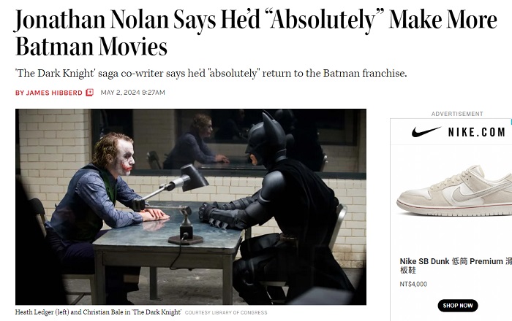Open the Nike SB Dunk Premium product title
Image resolution: width=512 pixels, height=321 pixels.
pyautogui.click(x=456, y=266)
